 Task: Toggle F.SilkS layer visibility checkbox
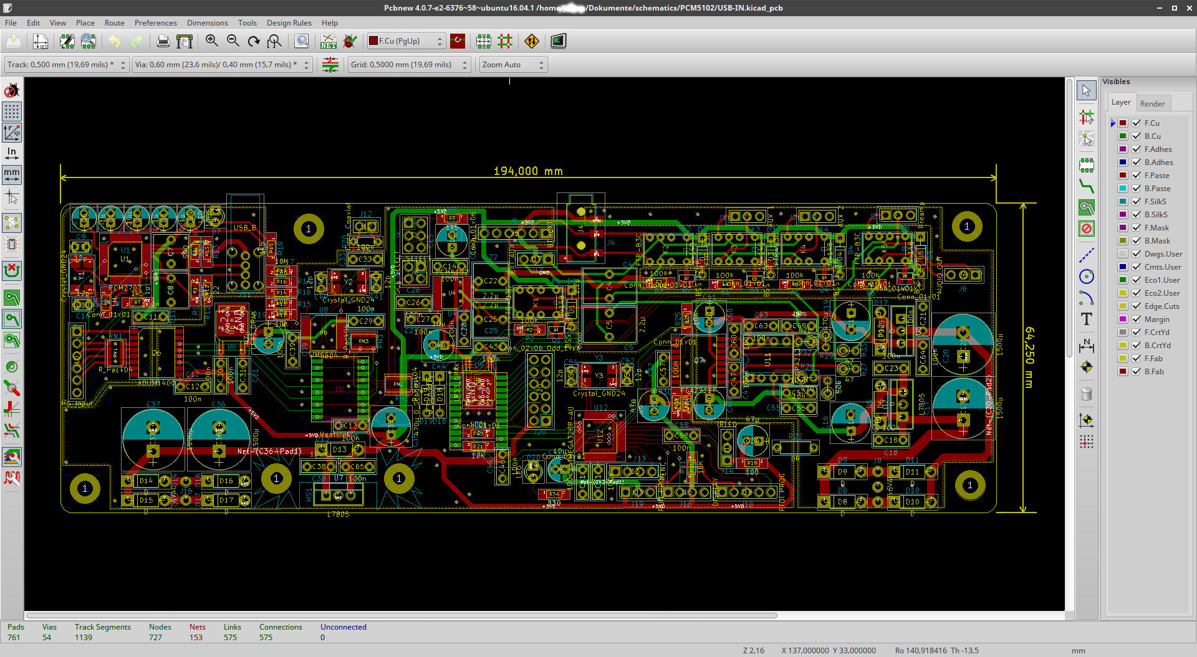click(1137, 202)
